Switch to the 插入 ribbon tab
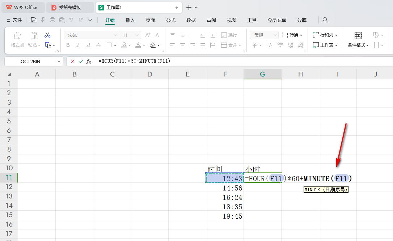The image size is (393, 241). click(130, 20)
